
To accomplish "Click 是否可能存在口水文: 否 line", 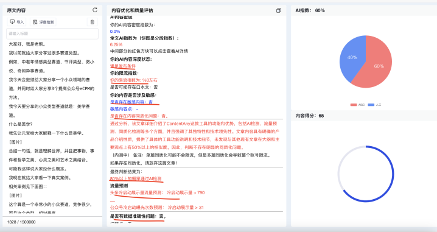I will (134, 87).
